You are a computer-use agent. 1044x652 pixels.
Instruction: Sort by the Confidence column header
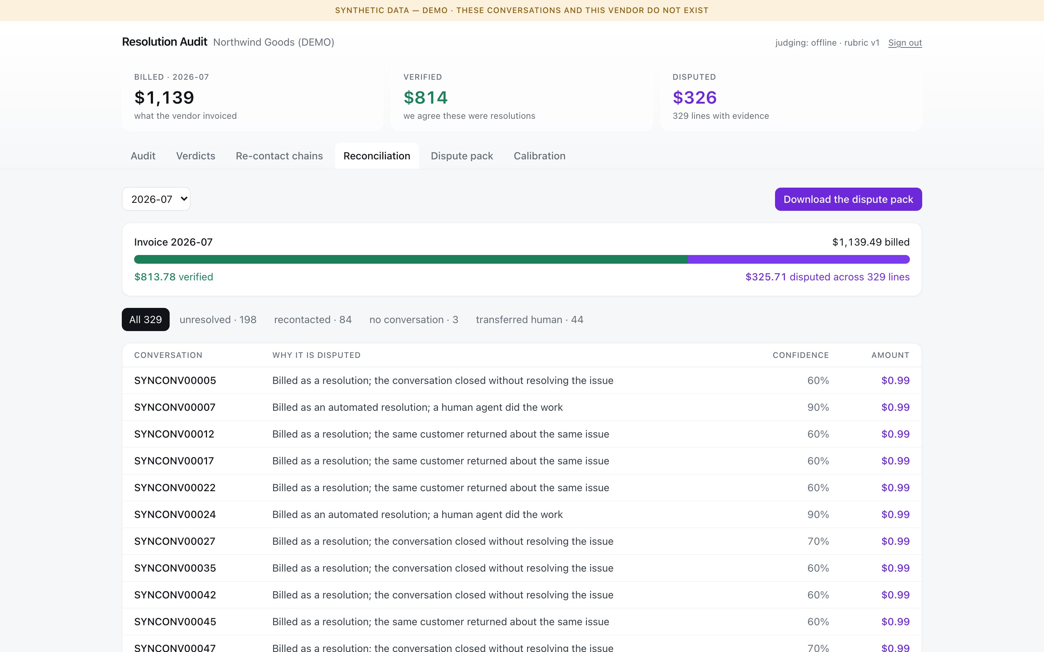point(800,355)
